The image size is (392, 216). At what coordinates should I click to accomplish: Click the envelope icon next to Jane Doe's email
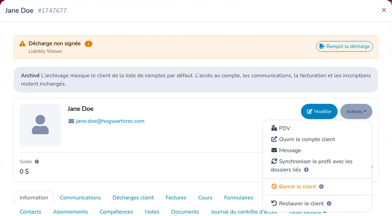coord(71,121)
